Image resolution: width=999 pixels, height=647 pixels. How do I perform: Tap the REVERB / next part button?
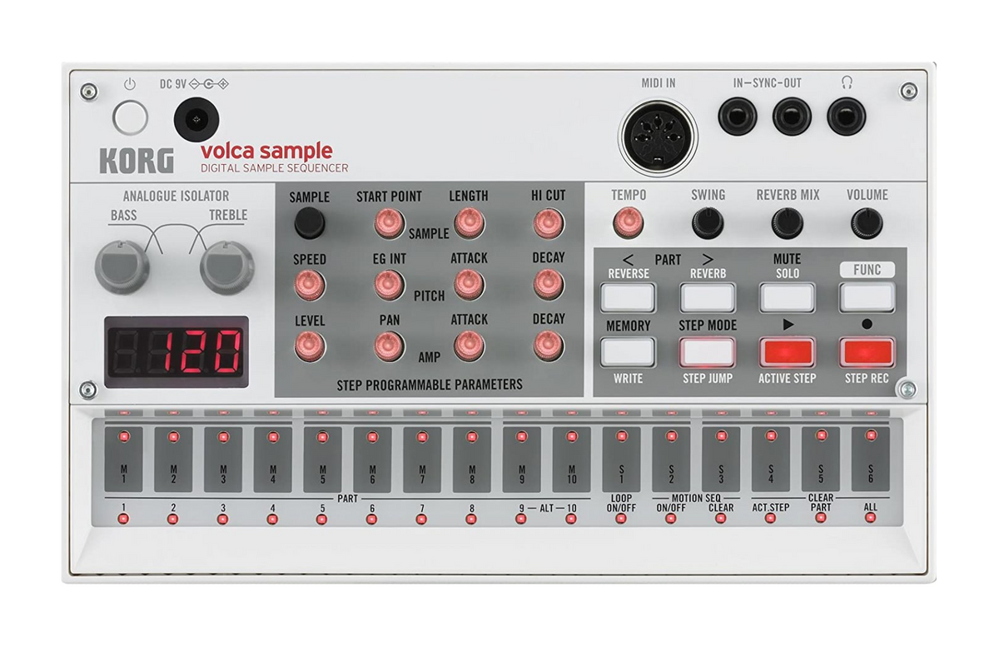coord(708,297)
